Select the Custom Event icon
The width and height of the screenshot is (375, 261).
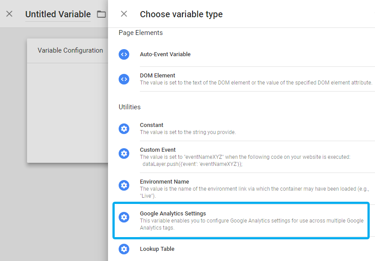pos(124,154)
